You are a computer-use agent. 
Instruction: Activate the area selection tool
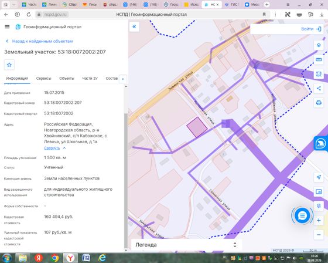[319, 74]
